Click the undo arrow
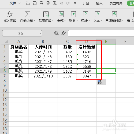 (x=61, y=3)
